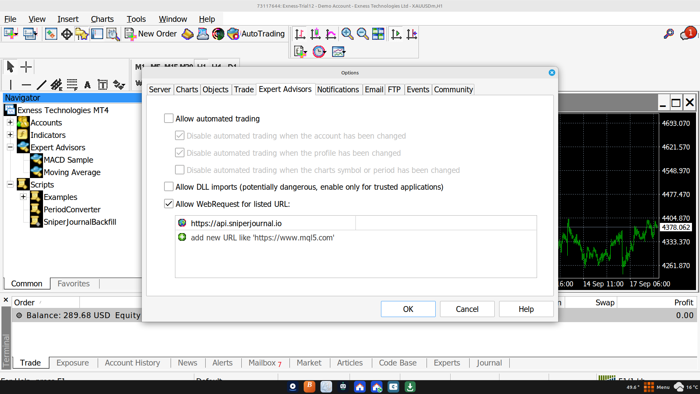Select the crosshair tool
The image size is (700, 394).
coord(26,67)
